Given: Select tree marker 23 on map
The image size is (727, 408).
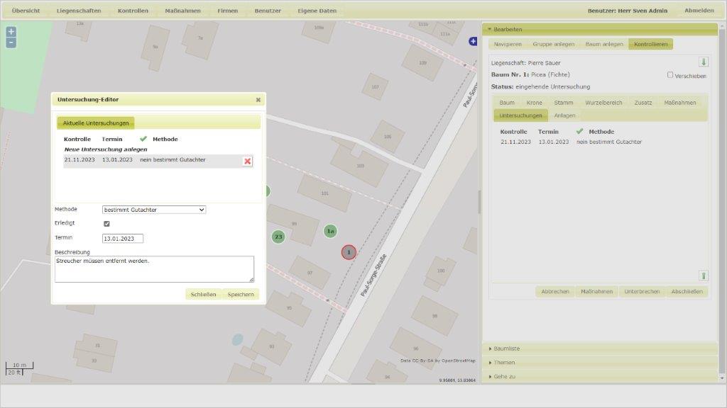Looking at the screenshot, I should (x=278, y=237).
